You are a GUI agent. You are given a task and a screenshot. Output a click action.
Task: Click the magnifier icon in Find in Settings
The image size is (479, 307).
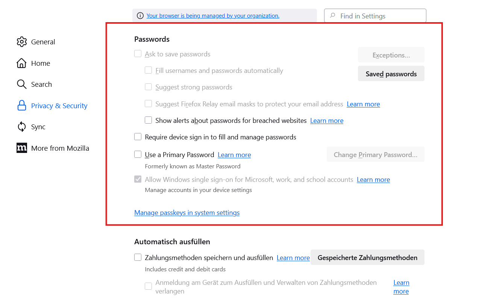point(332,16)
